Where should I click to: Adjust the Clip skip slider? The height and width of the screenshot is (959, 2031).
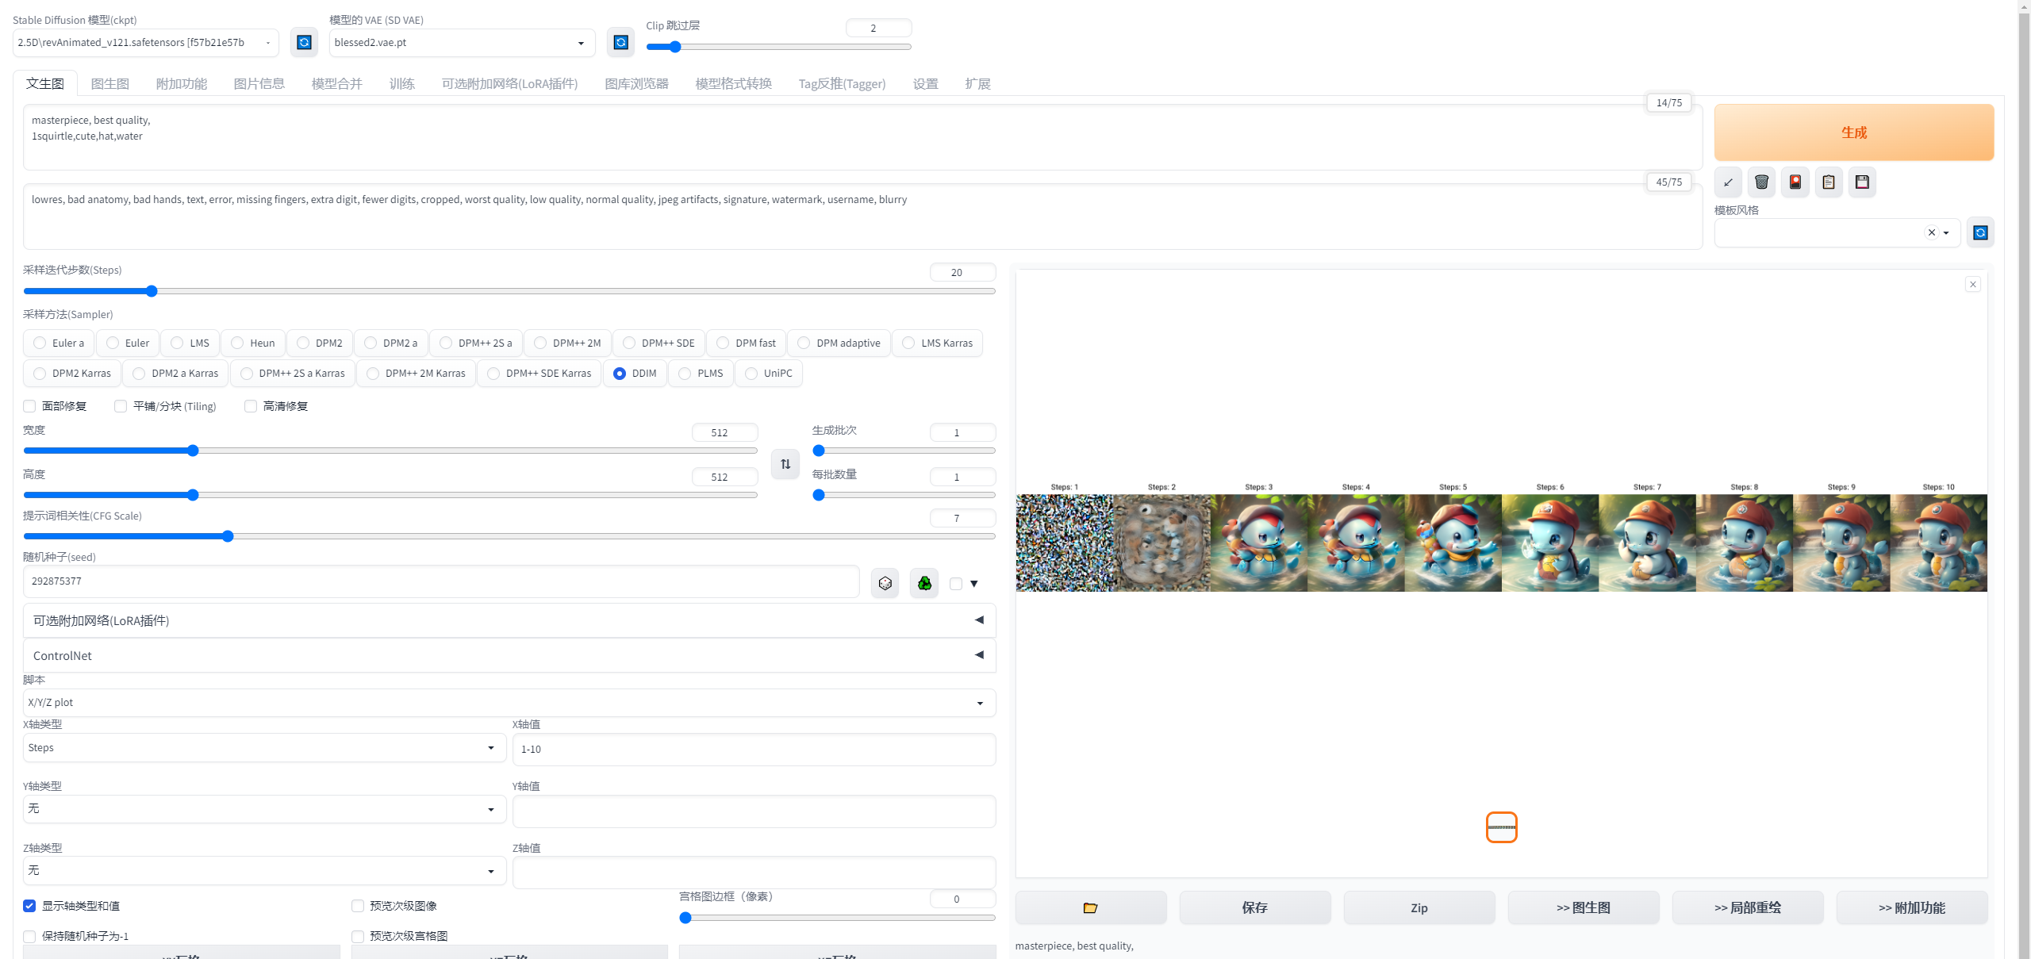[779, 47]
